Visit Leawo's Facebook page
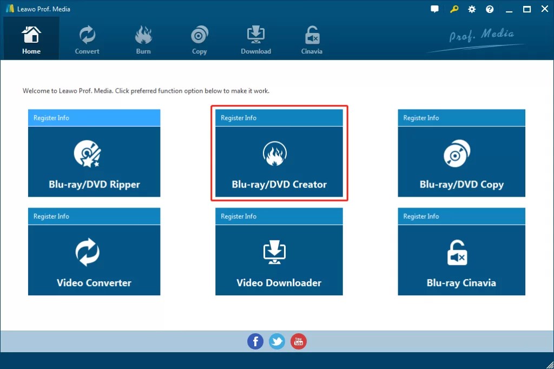This screenshot has width=554, height=369. [x=255, y=341]
